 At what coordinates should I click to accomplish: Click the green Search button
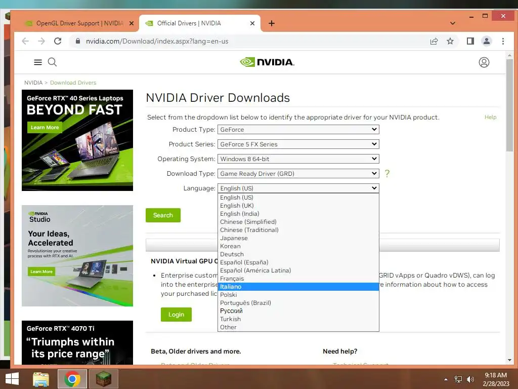coord(163,215)
